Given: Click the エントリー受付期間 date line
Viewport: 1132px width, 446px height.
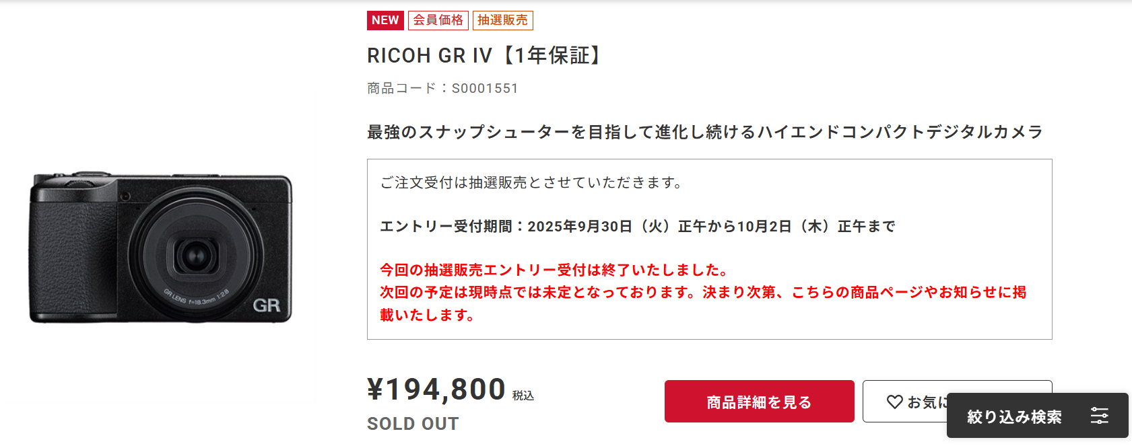Looking at the screenshot, I should [637, 227].
